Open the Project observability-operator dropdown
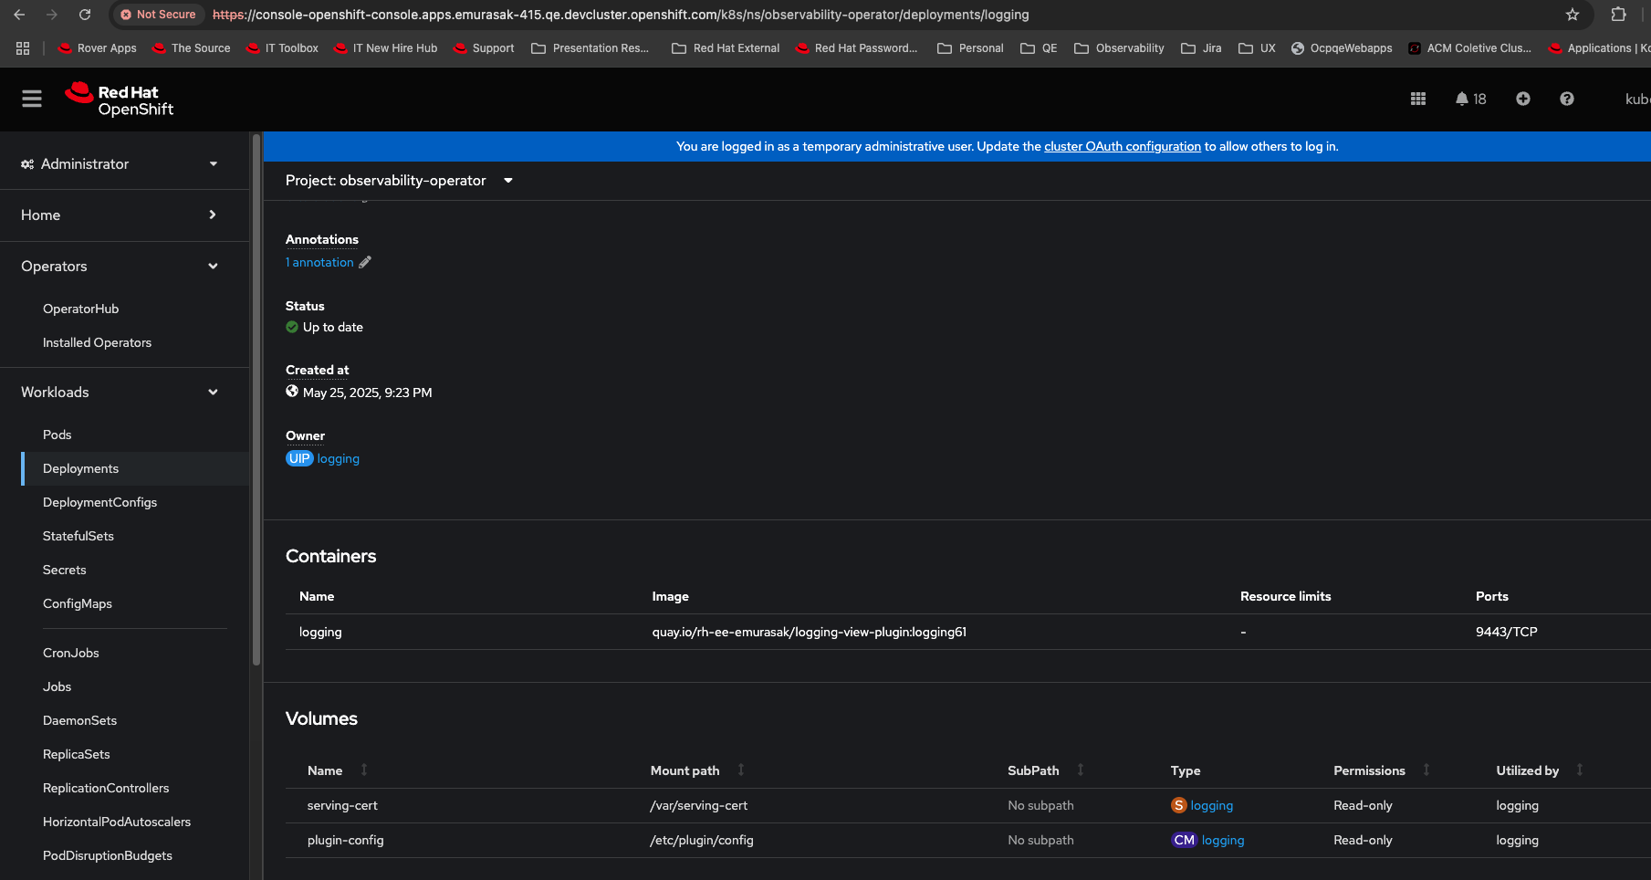Screen dimensions: 1651x880 point(400,181)
